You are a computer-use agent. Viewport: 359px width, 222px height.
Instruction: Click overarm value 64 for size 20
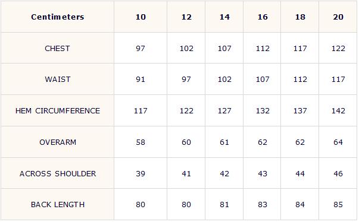point(338,142)
